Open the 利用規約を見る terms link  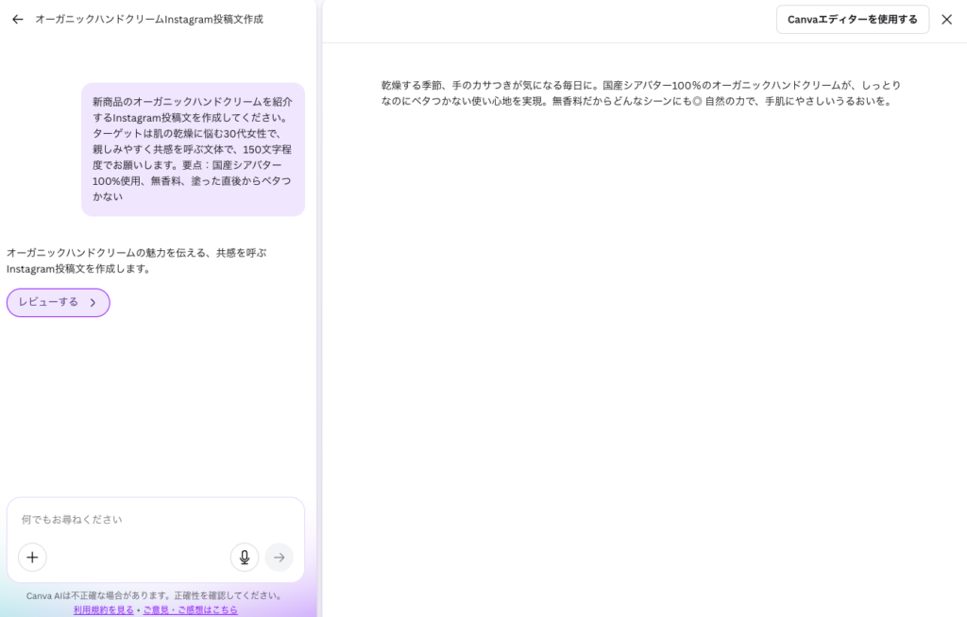[x=104, y=609]
